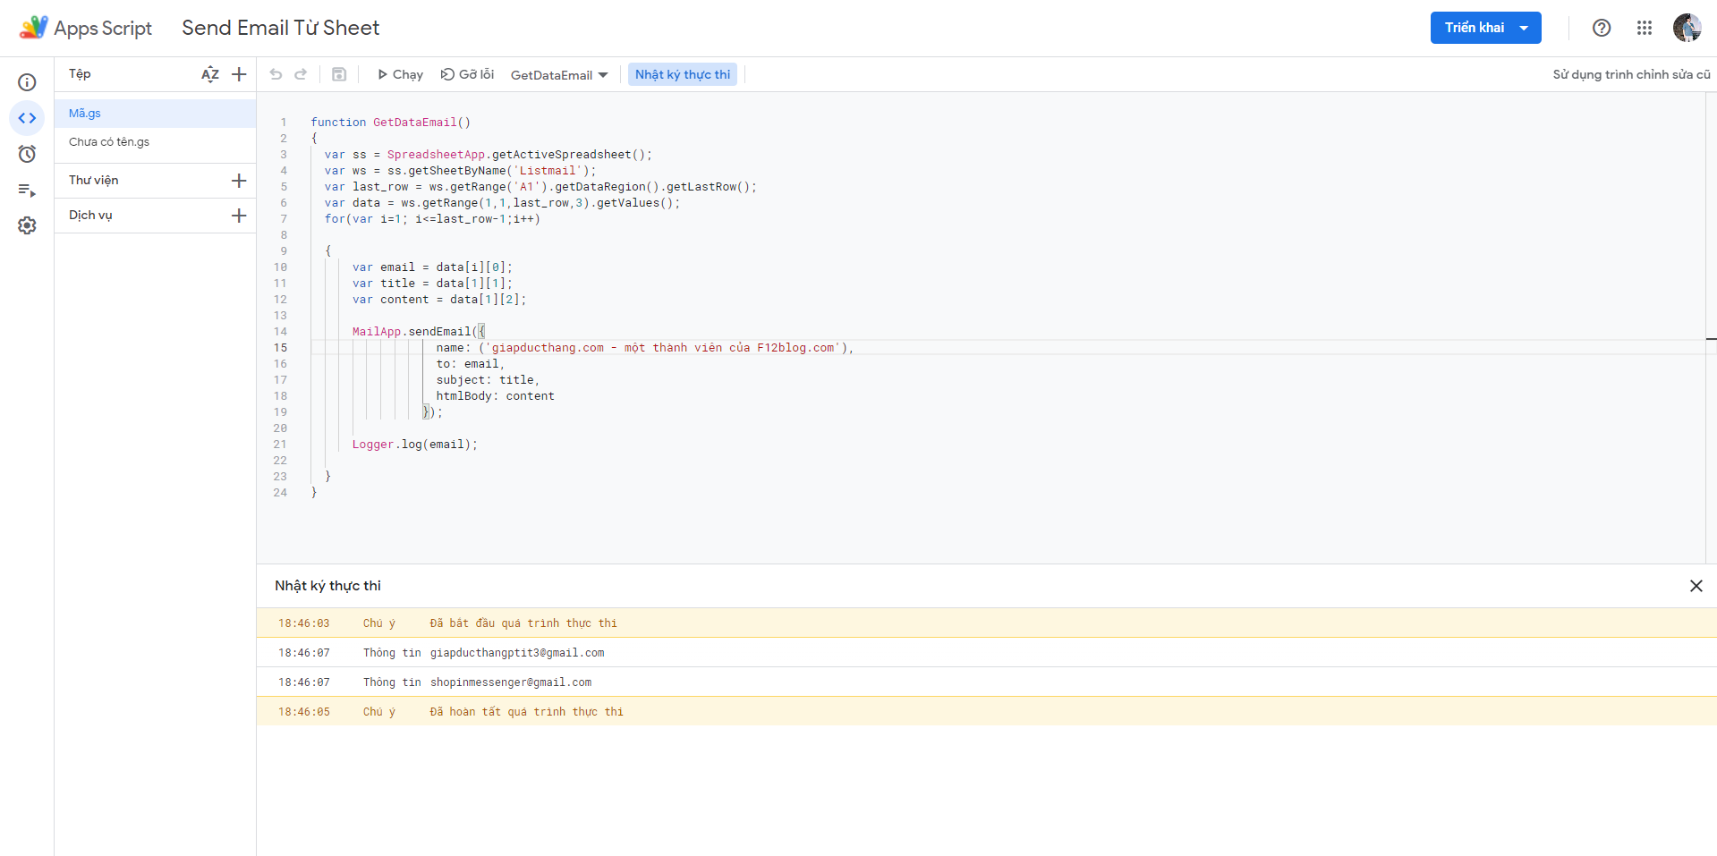Sort files alphabetically with AZ icon
1717x856 pixels.
tap(210, 74)
